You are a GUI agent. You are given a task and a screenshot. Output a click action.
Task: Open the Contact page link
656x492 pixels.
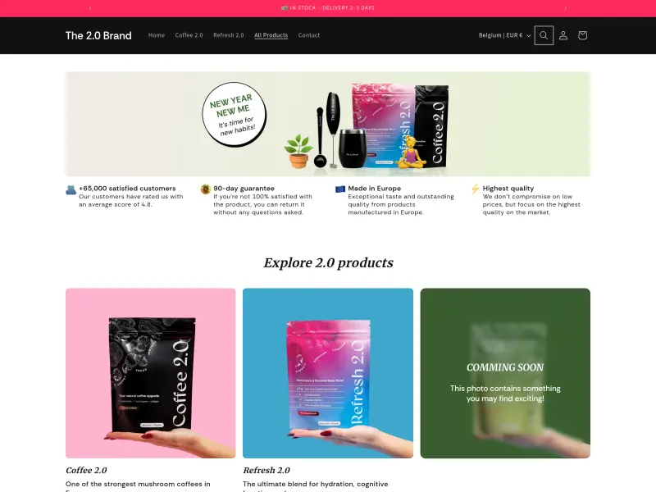[x=309, y=35]
